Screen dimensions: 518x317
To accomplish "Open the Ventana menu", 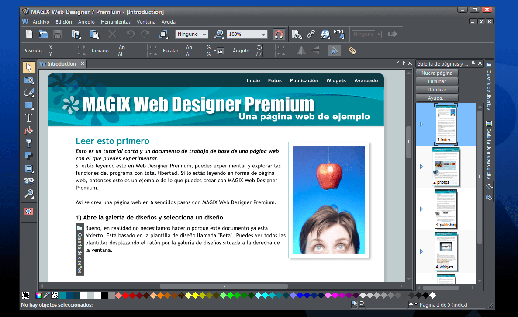I will [146, 22].
